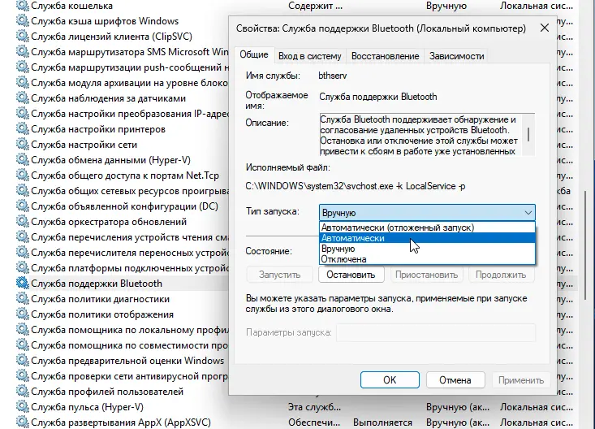Select gear icon of Служба профилей пользователей
Screen dimensions: 595x429
[x=22, y=392]
